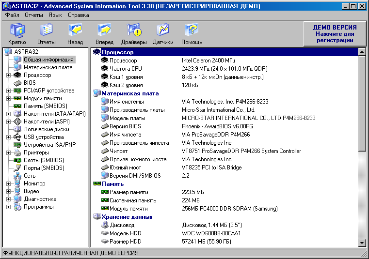369x259 pixels.
Task: Click the scrollbar up arrow in details pane
Action: coord(362,52)
